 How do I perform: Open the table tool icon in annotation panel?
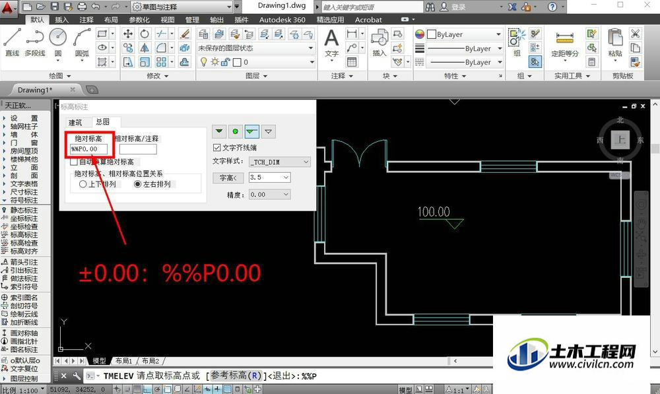352,62
